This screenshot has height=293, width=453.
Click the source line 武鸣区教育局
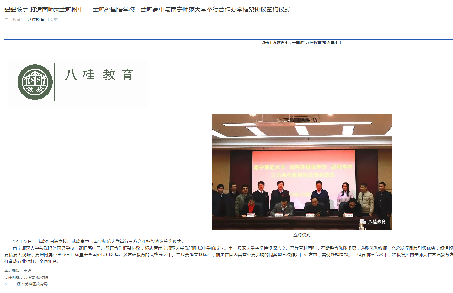point(26,284)
